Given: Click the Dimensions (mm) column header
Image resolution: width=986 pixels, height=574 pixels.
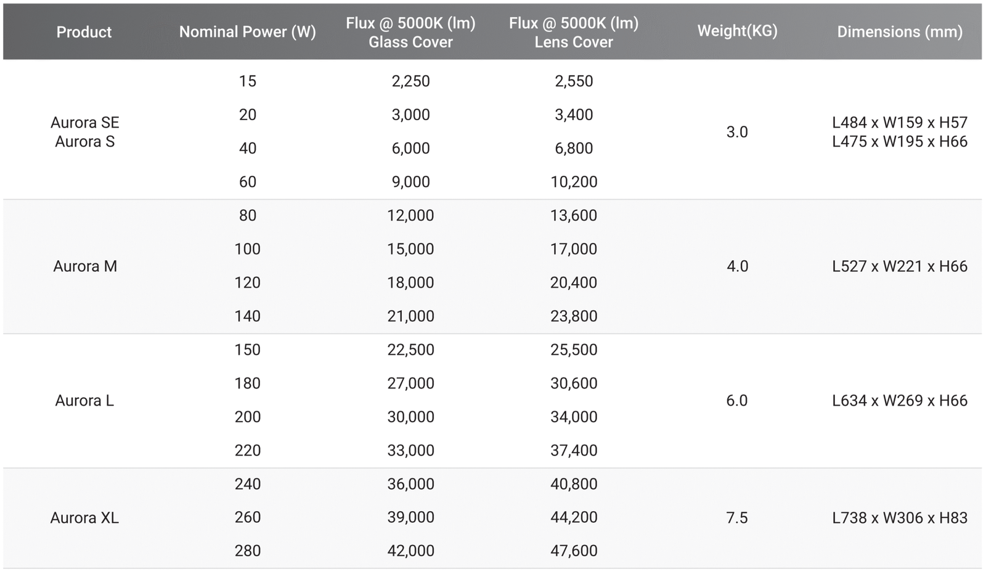Looking at the screenshot, I should click(900, 32).
